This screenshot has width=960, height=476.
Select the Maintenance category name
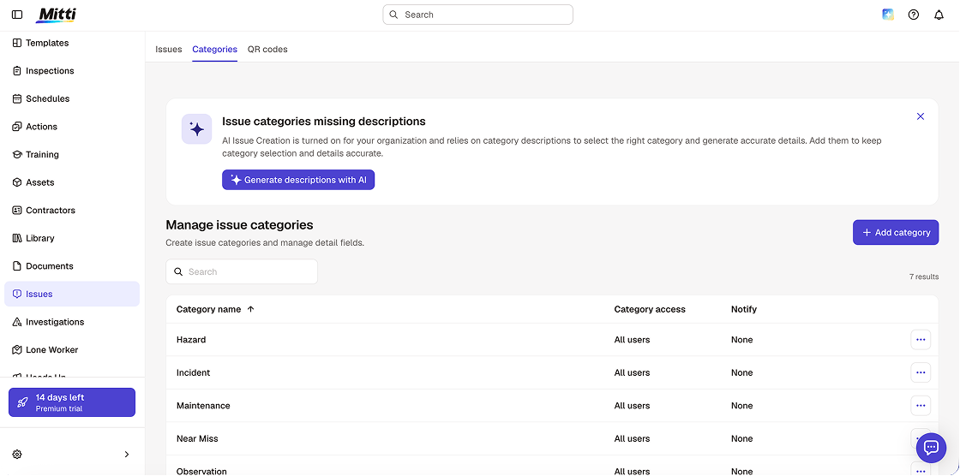click(203, 406)
